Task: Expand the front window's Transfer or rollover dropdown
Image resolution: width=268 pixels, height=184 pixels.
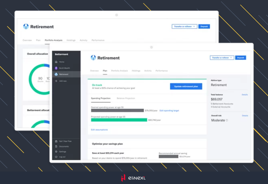Action: point(222,58)
